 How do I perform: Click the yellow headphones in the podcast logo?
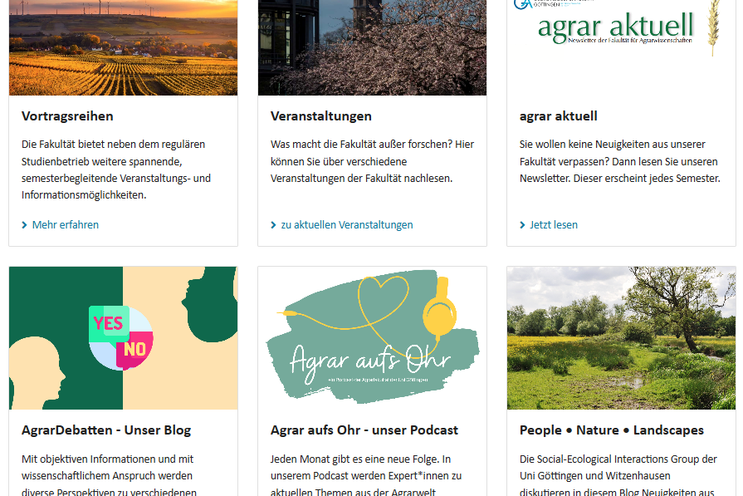pyautogui.click(x=440, y=308)
